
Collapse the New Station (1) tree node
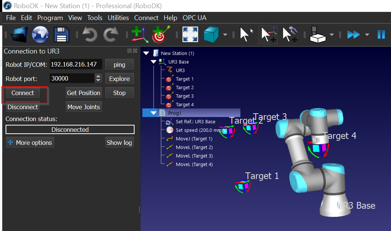pos(146,53)
